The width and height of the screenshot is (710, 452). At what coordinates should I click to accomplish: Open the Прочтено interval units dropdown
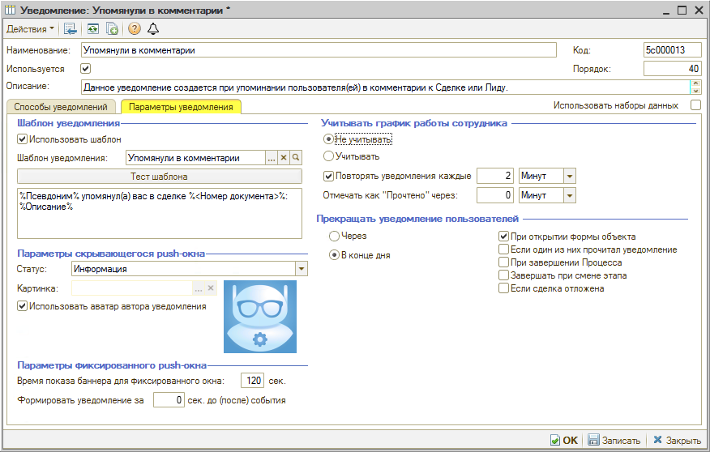tap(569, 195)
